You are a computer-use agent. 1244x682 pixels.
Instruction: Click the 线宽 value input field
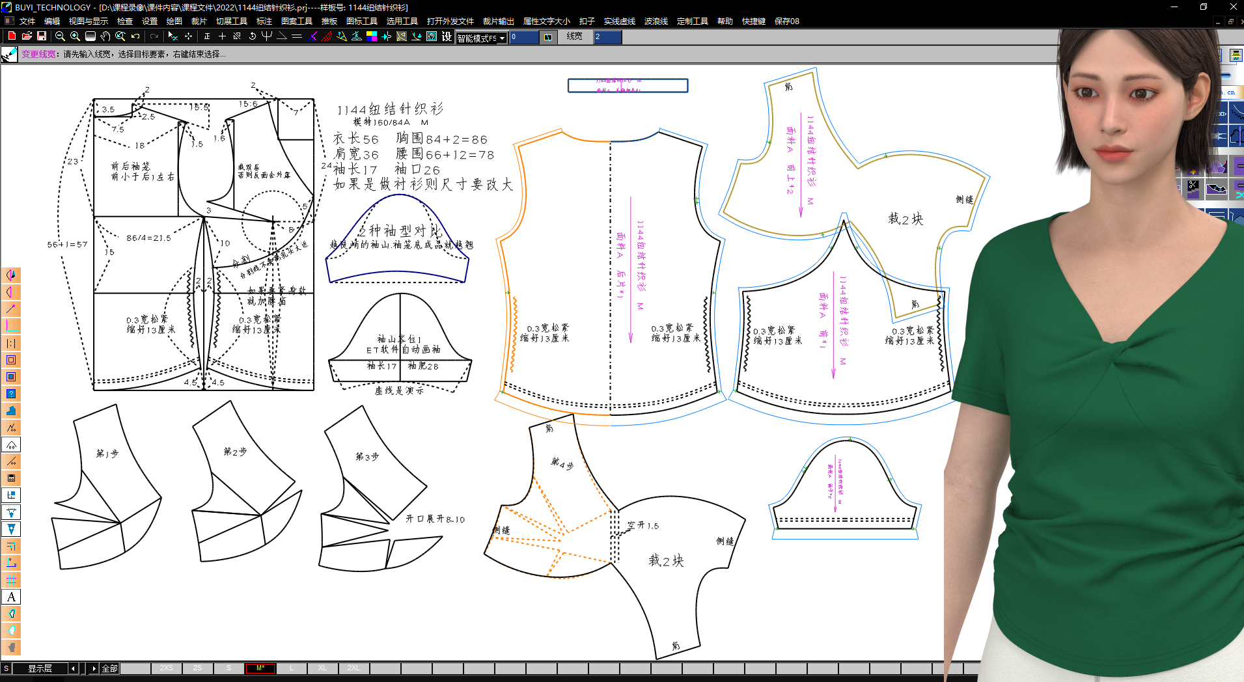point(607,37)
